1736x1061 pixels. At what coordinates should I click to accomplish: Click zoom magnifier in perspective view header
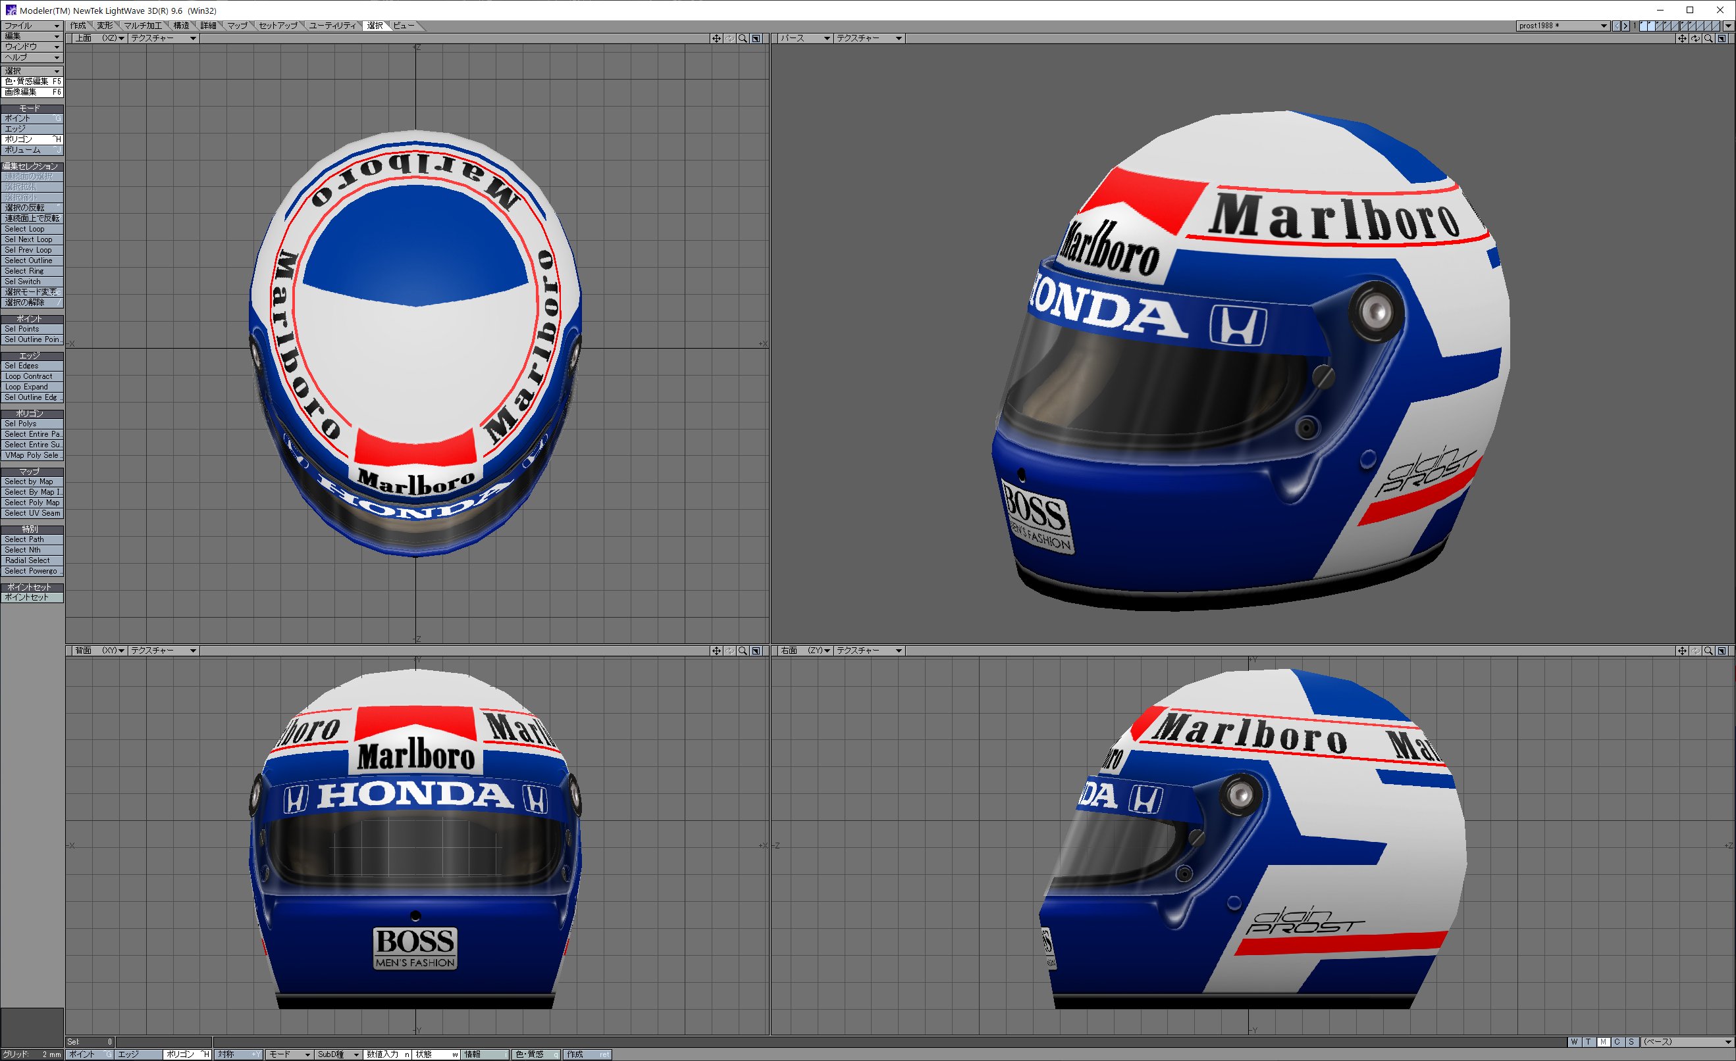(x=1708, y=39)
